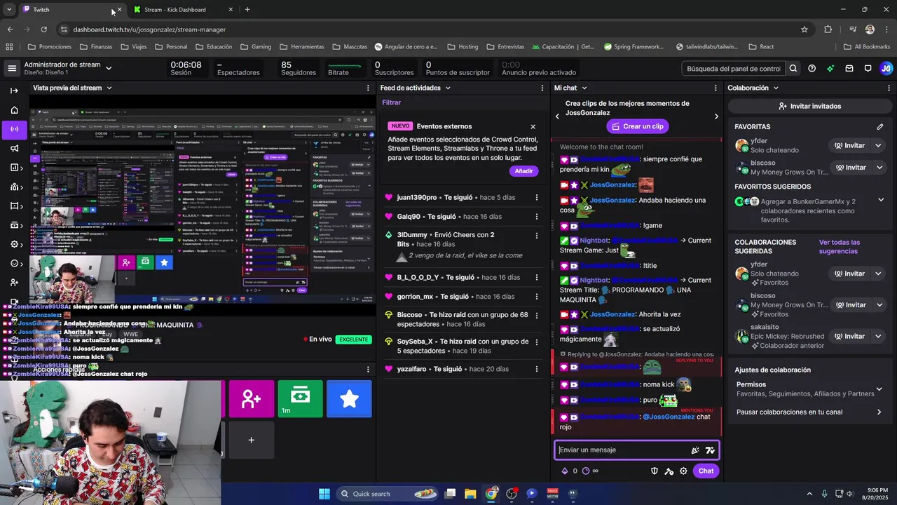Select the Stream Manager broadcast icon
Viewport: 897px width, 505px height.
(14, 129)
